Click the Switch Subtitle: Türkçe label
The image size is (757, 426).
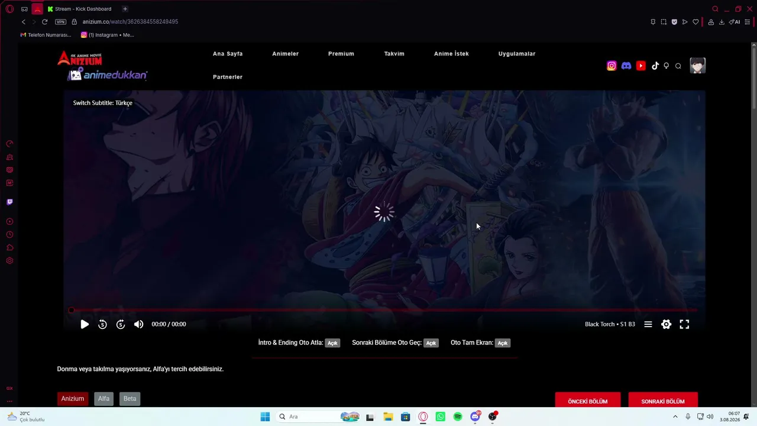point(103,103)
